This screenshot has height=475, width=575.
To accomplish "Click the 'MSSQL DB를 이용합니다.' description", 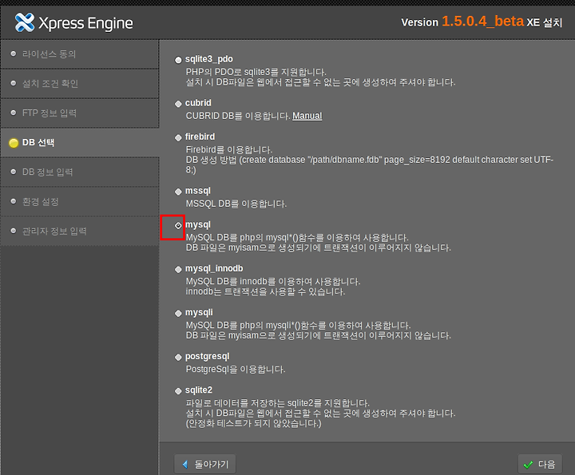I will [236, 204].
